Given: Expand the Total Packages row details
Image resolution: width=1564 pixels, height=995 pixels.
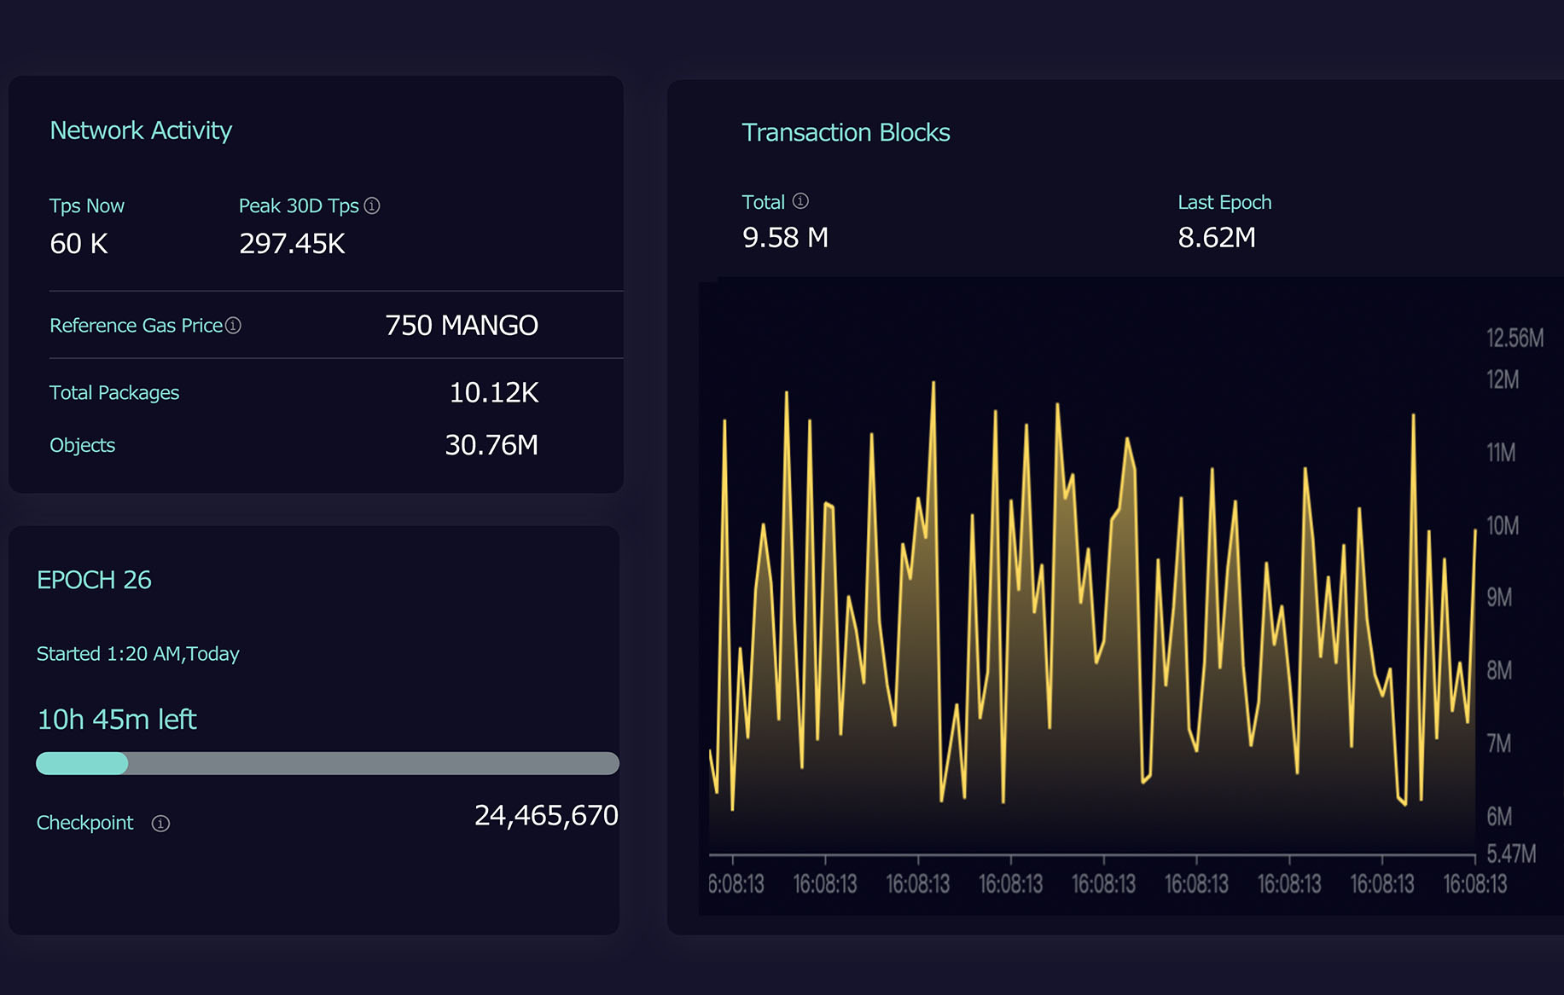Looking at the screenshot, I should click(x=114, y=392).
